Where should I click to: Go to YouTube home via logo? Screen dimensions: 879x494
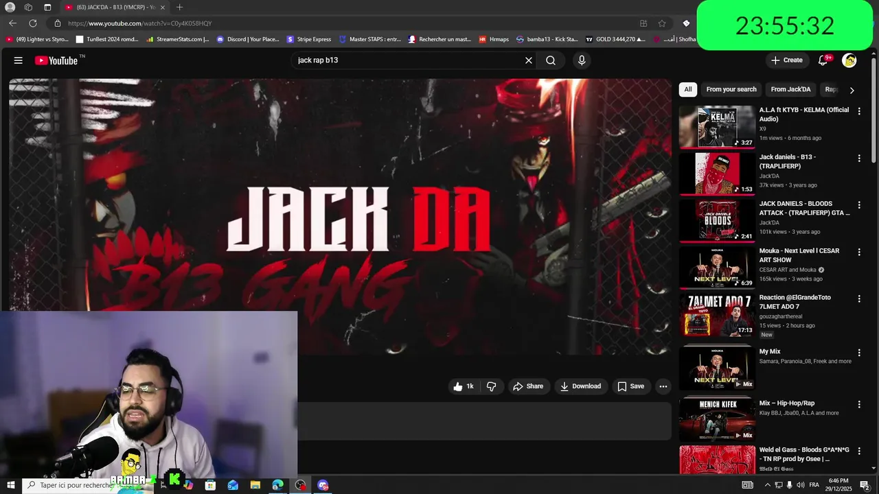(x=56, y=60)
